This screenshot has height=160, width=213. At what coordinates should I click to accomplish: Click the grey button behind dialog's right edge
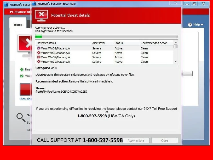click(188, 74)
